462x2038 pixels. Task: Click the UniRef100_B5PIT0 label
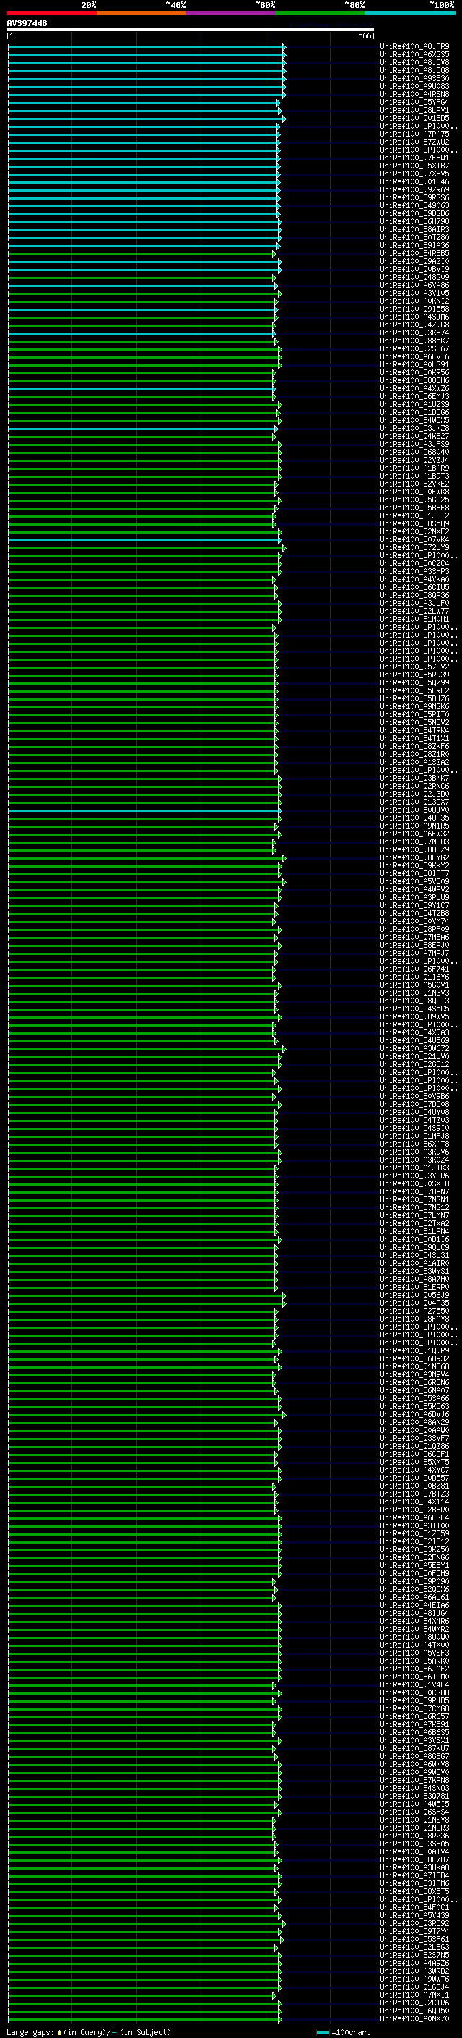pos(414,714)
